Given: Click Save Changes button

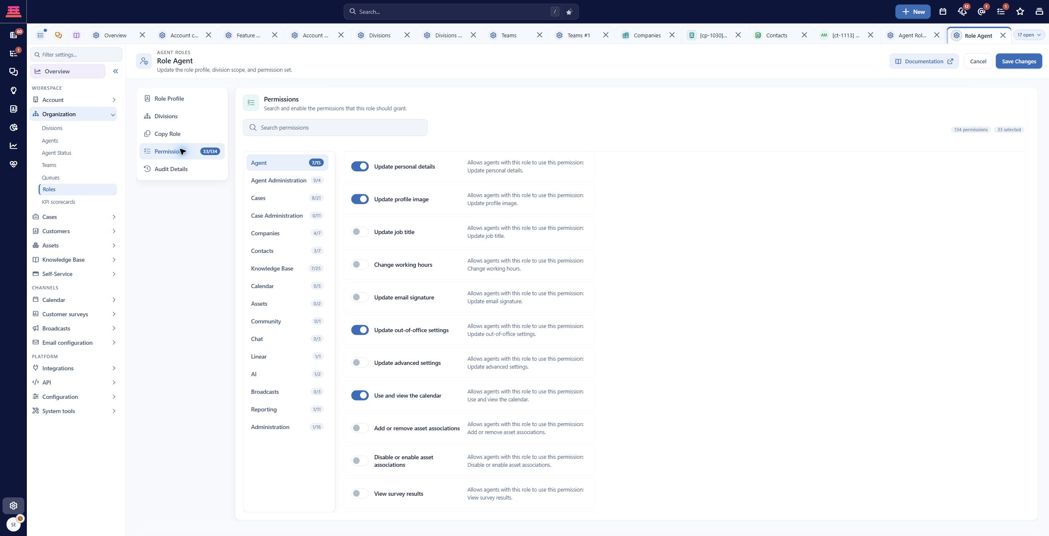Looking at the screenshot, I should point(1019,61).
